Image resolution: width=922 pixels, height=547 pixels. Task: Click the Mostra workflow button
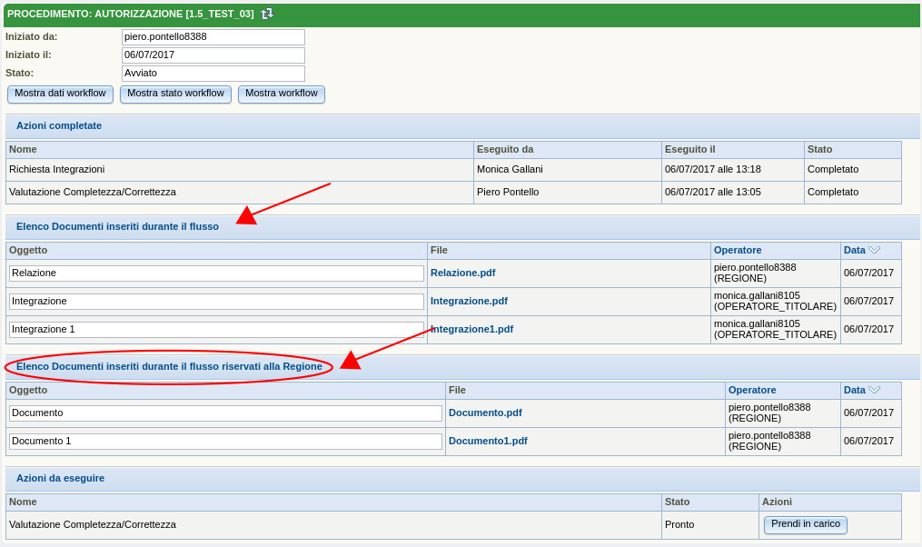pos(281,94)
